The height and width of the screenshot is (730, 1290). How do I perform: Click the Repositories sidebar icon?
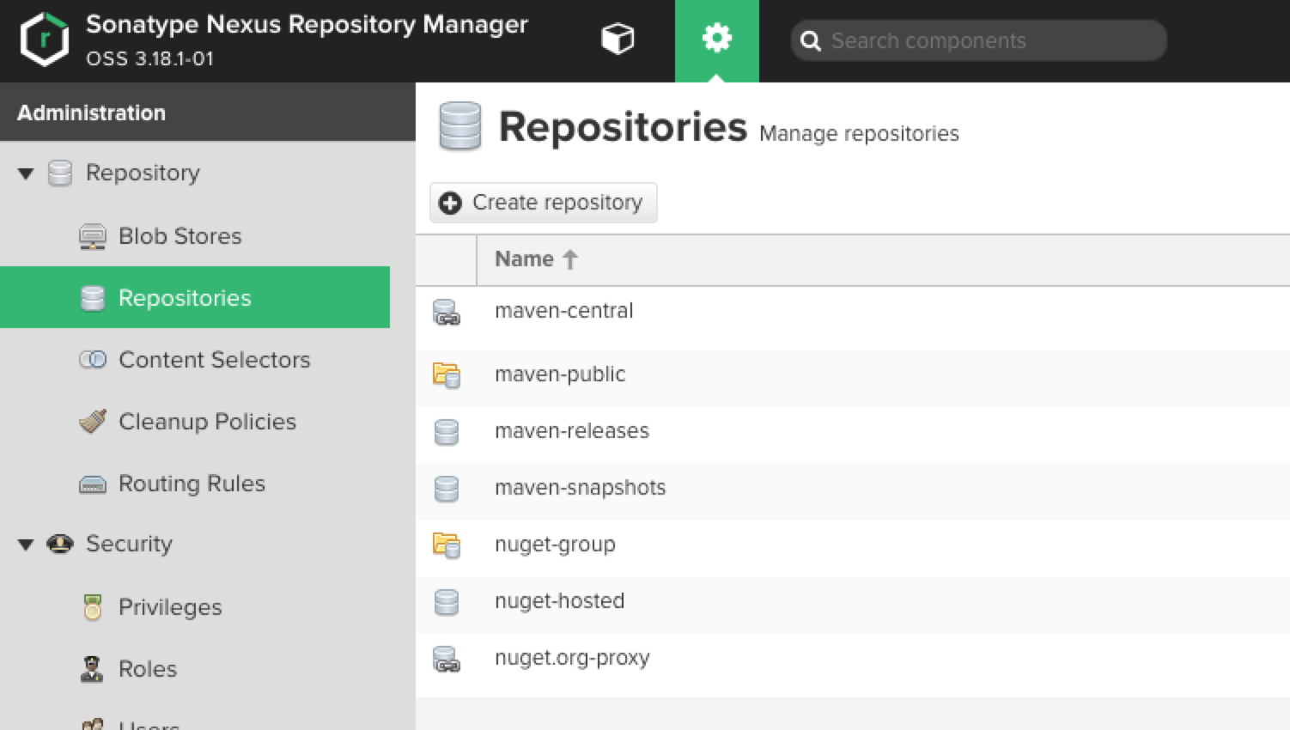coord(93,298)
